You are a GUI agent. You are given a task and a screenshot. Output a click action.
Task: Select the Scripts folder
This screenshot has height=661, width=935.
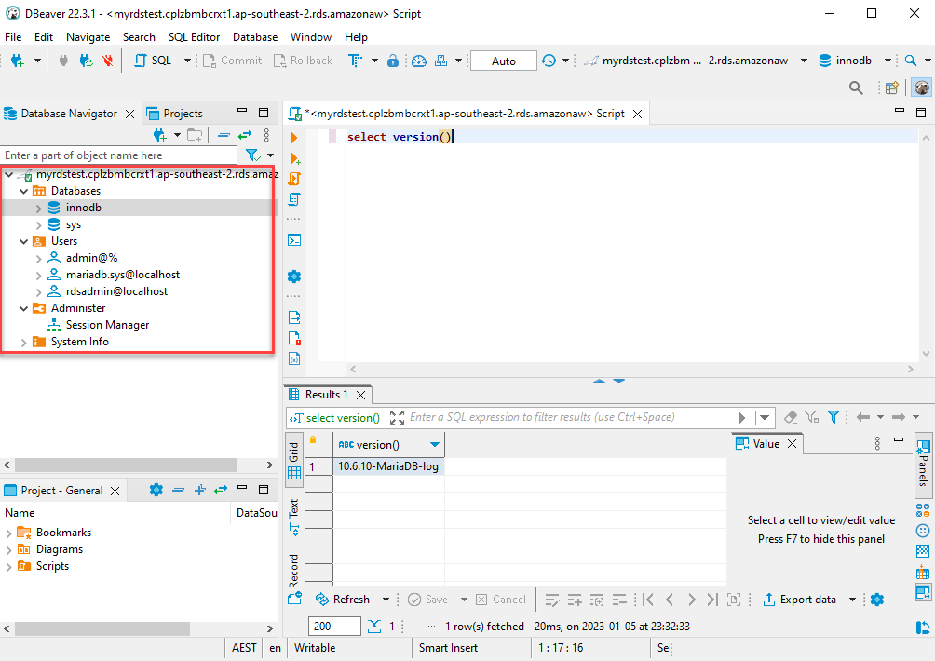pyautogui.click(x=52, y=566)
